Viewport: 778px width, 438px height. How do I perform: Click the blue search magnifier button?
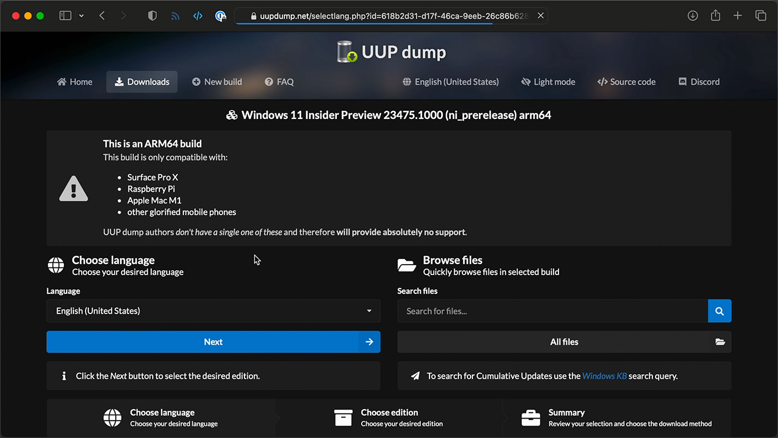tap(720, 311)
